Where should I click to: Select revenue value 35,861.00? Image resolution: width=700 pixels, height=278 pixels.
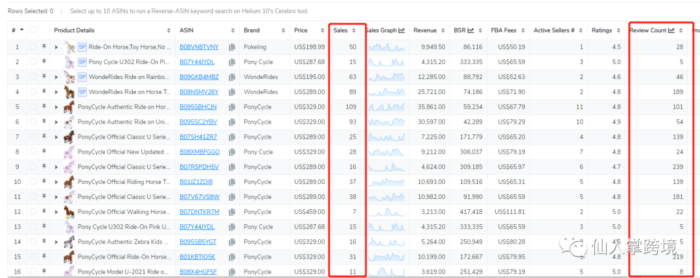click(x=432, y=107)
